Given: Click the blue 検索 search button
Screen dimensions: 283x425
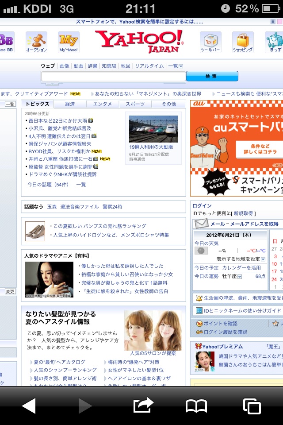Looking at the screenshot, I should (x=212, y=76).
